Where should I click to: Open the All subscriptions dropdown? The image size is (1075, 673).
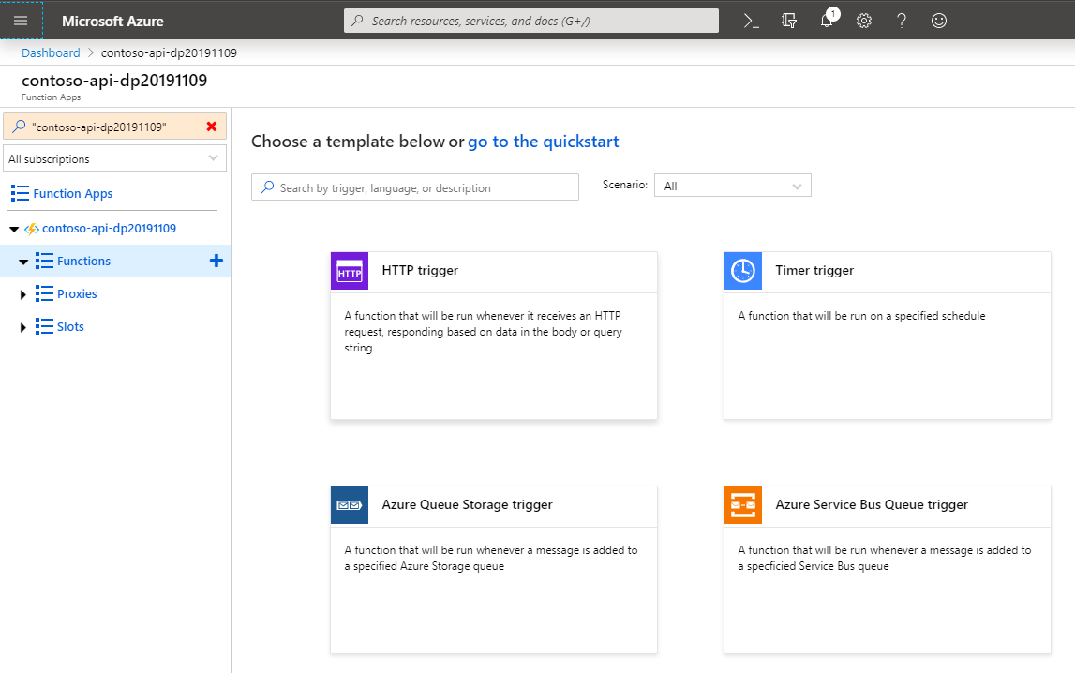pyautogui.click(x=114, y=157)
